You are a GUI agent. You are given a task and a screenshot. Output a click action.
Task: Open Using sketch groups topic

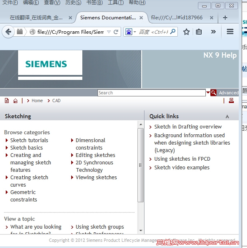[100, 227]
